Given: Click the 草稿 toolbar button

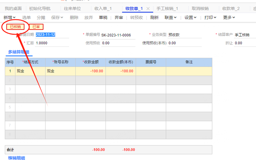Looking at the screenshot, I should click(x=103, y=18).
